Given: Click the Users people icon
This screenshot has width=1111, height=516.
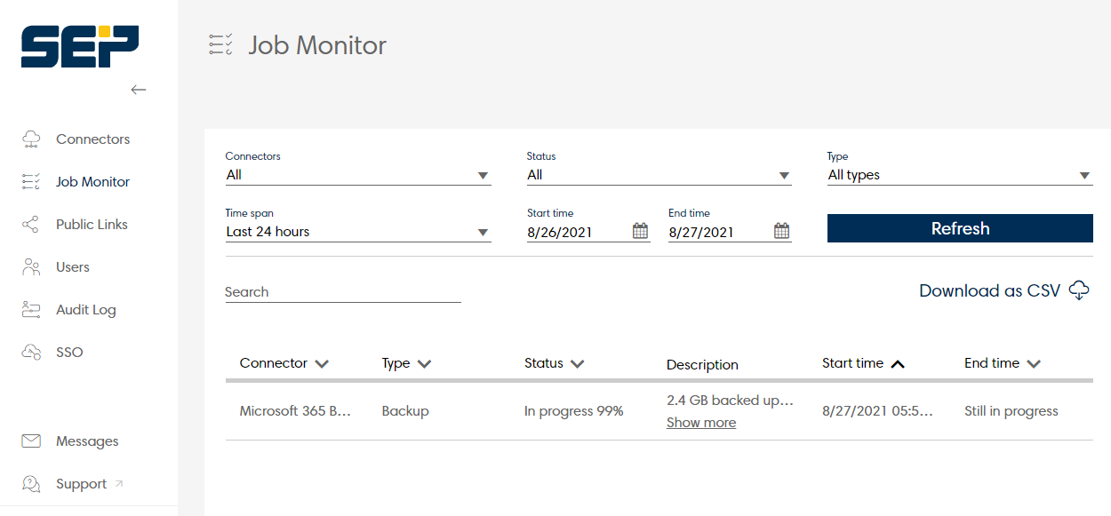Looking at the screenshot, I should [x=31, y=266].
